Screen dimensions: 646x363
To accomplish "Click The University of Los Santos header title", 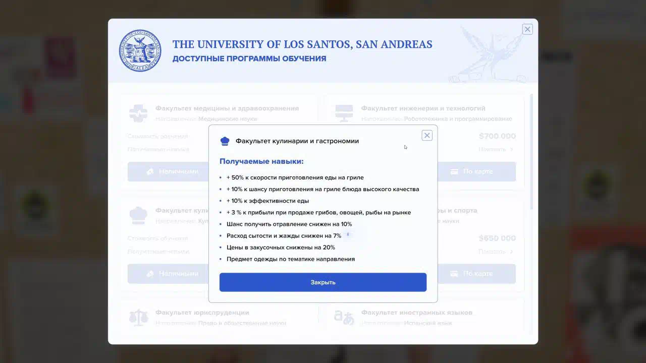I will coord(302,44).
